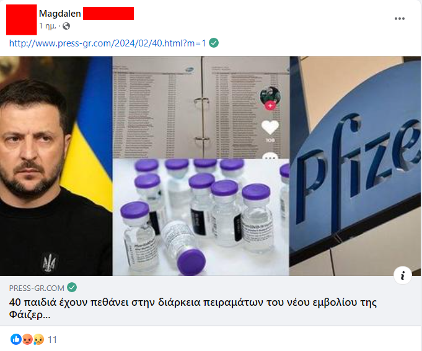This screenshot has height=351, width=422.
Task: Click the 1 ημ. post timestamp
Action: coord(48,26)
